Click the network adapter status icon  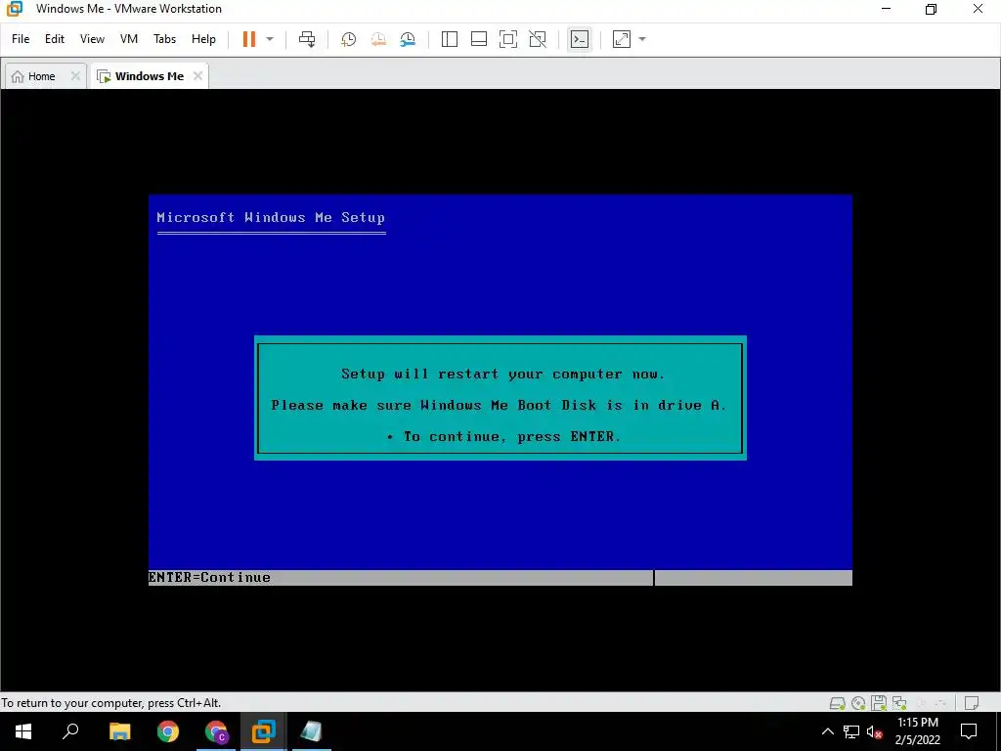tap(899, 703)
